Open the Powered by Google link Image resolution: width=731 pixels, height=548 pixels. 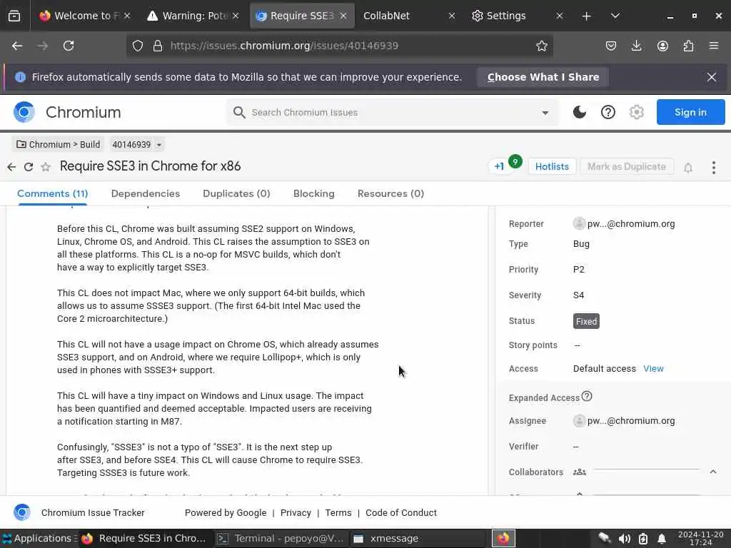tap(226, 512)
